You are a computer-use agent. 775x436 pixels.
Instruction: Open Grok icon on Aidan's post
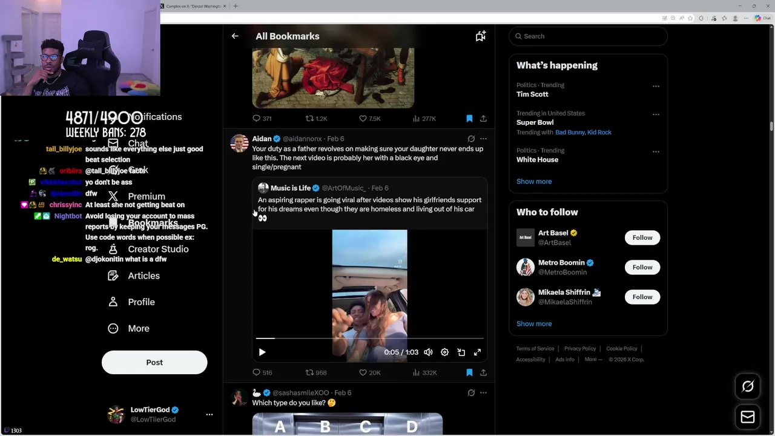[x=471, y=139]
